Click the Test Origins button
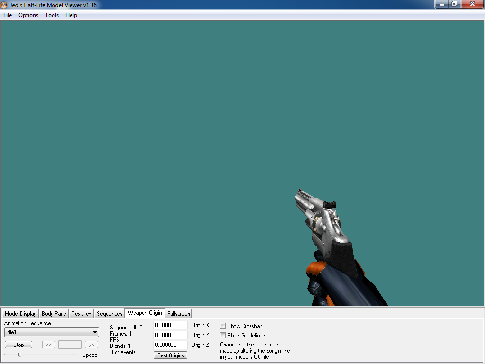 click(171, 355)
